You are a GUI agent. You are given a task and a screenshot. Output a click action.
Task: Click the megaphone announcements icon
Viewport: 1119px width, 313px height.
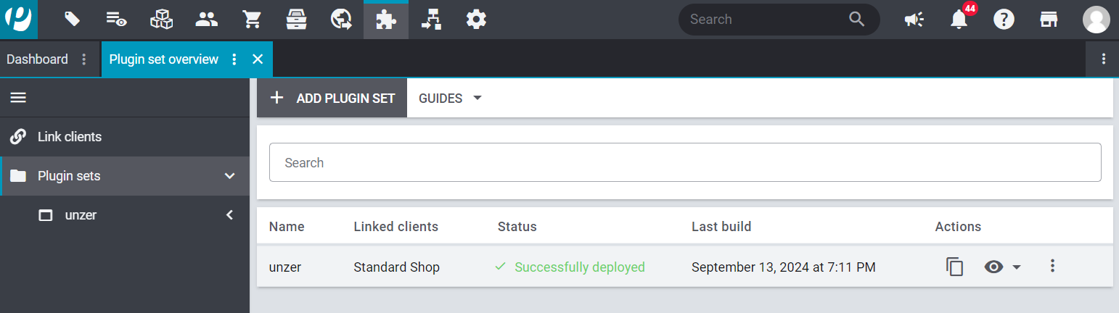coord(914,20)
